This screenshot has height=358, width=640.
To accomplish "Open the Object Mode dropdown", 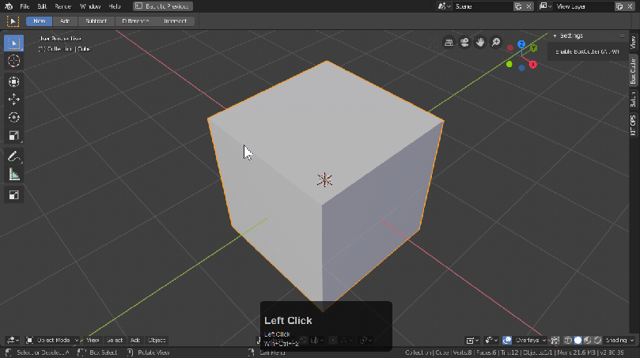I will pyautogui.click(x=52, y=340).
